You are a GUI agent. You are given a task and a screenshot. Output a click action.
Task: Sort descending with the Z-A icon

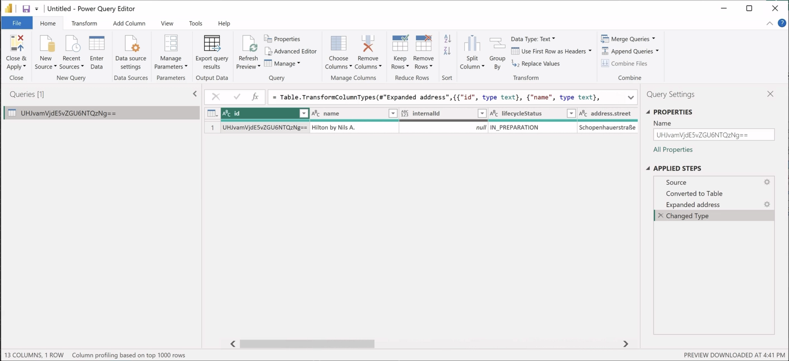tap(447, 50)
